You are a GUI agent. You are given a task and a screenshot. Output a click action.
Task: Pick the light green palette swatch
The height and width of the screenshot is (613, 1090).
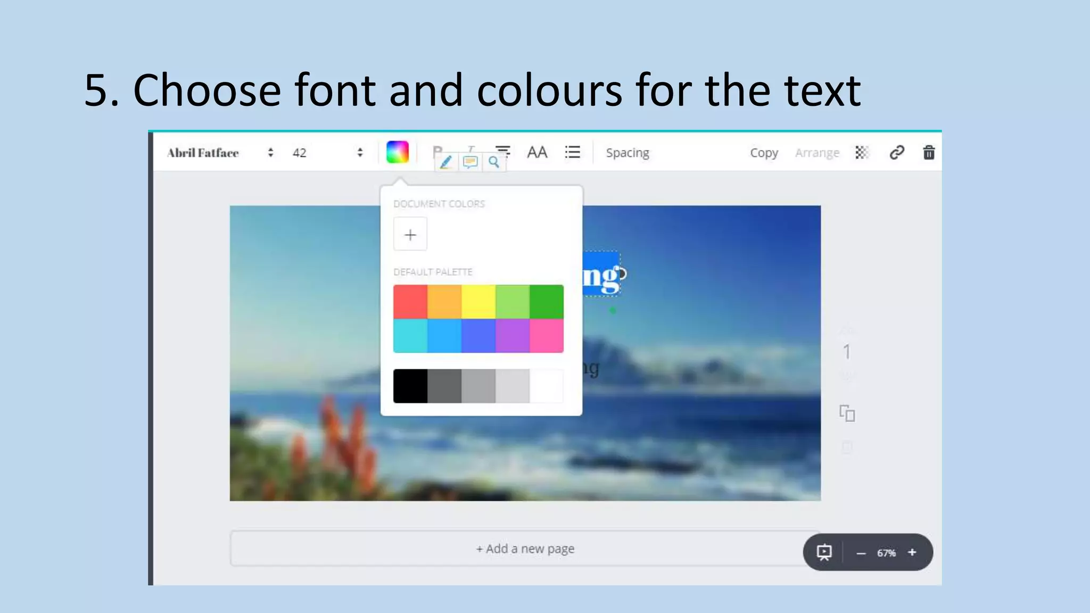coord(513,302)
